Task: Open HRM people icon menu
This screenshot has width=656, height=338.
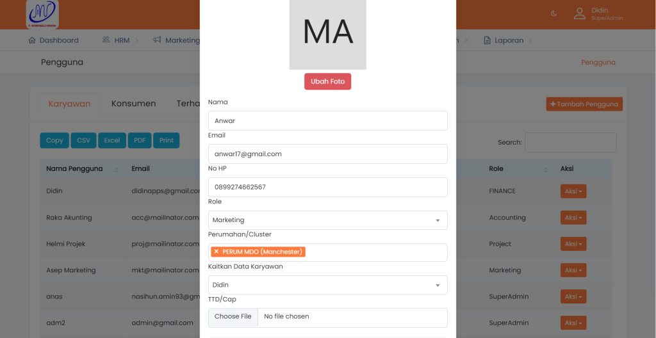Action: pyautogui.click(x=106, y=40)
